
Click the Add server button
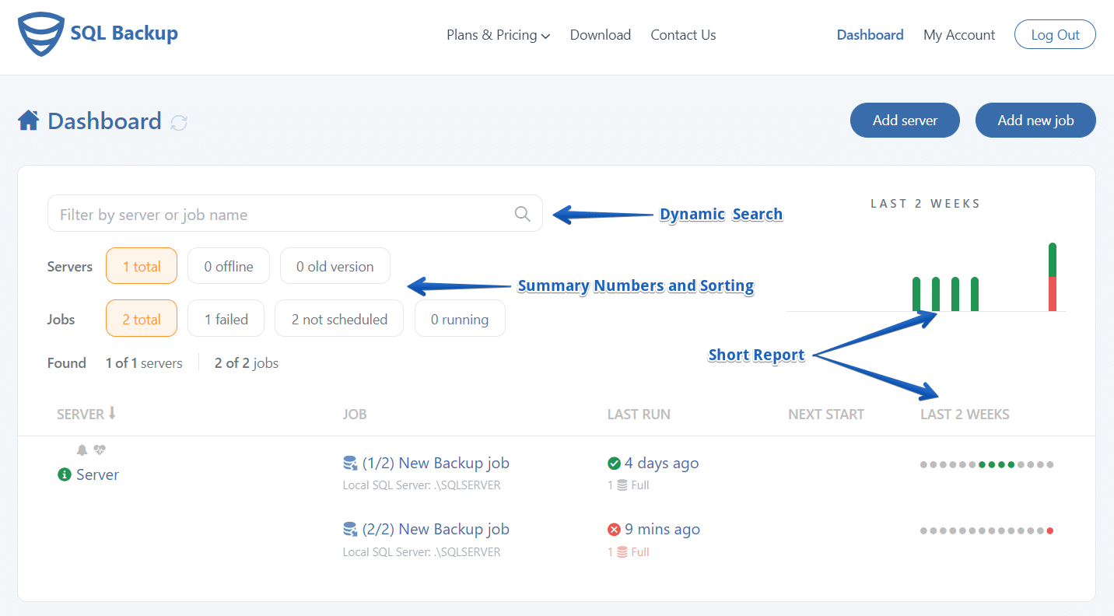905,121
